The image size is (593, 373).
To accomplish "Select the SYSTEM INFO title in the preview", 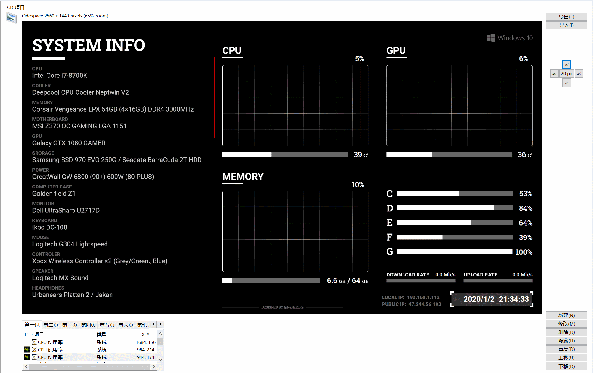I will 89,45.
